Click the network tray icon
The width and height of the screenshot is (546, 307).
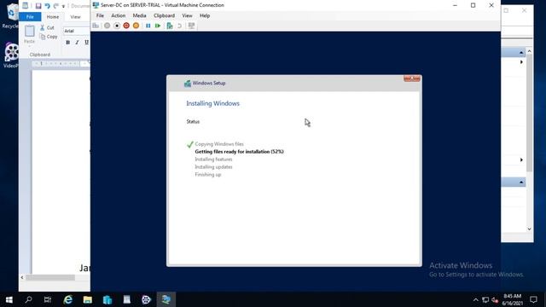point(485,299)
